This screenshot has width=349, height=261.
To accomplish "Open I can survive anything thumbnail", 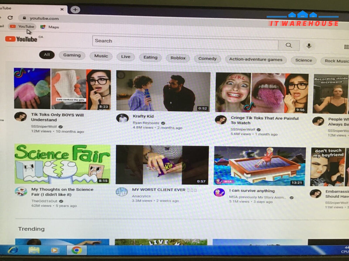I will point(260,166).
